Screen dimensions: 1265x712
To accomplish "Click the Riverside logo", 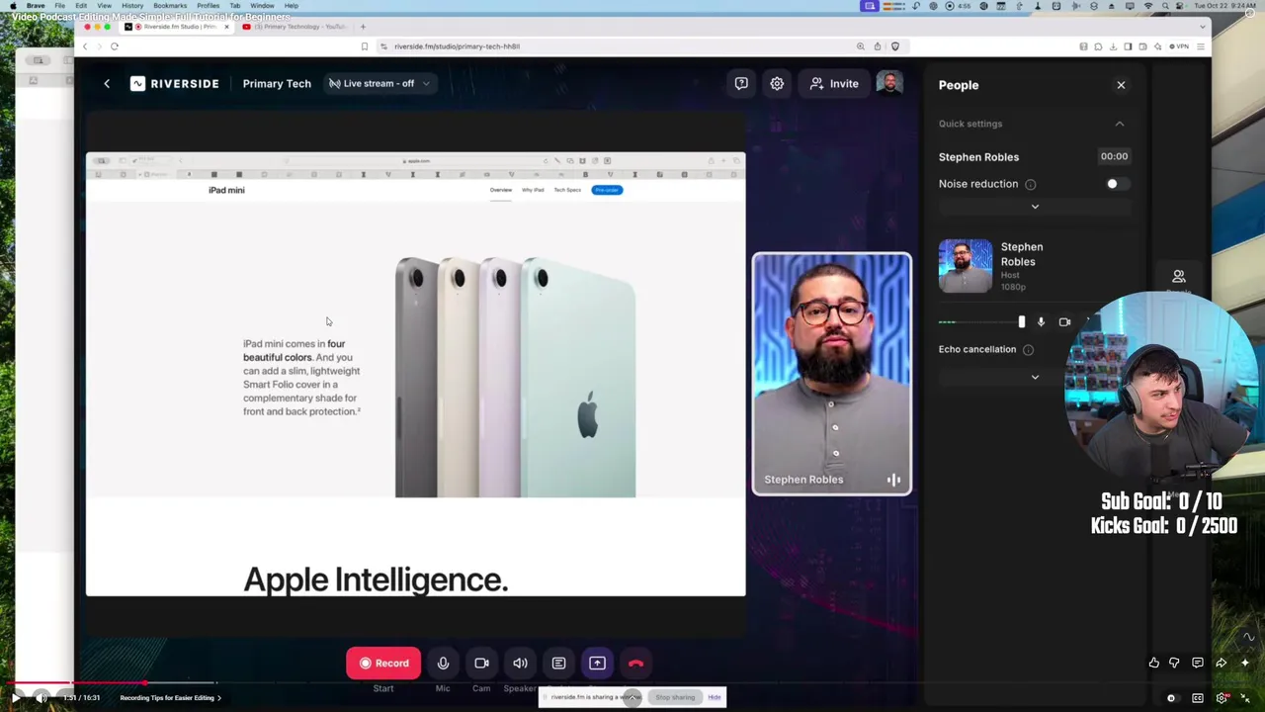I will 174,84.
